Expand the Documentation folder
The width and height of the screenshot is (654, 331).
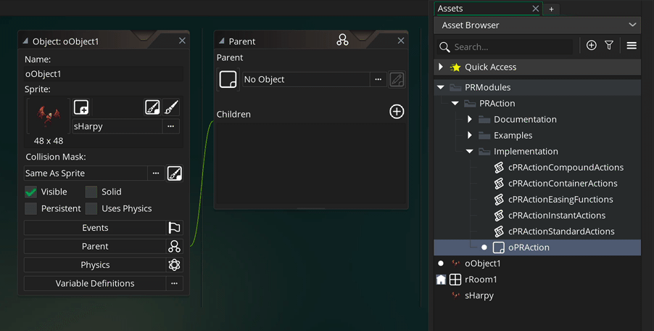tap(470, 119)
